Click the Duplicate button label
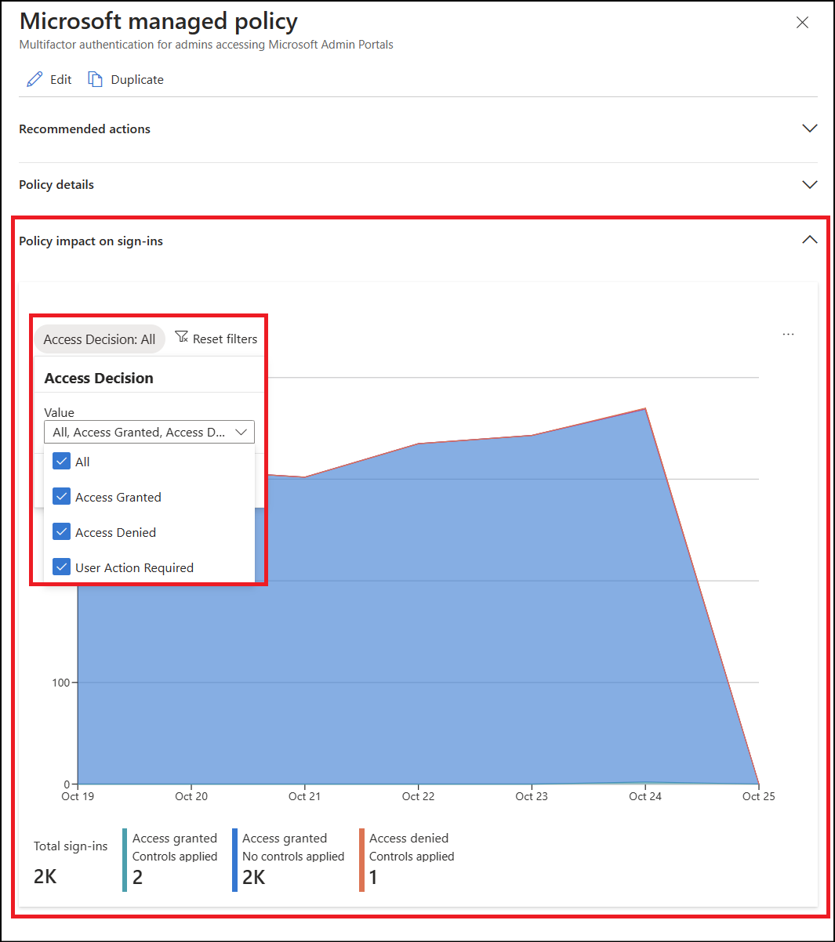 [137, 80]
